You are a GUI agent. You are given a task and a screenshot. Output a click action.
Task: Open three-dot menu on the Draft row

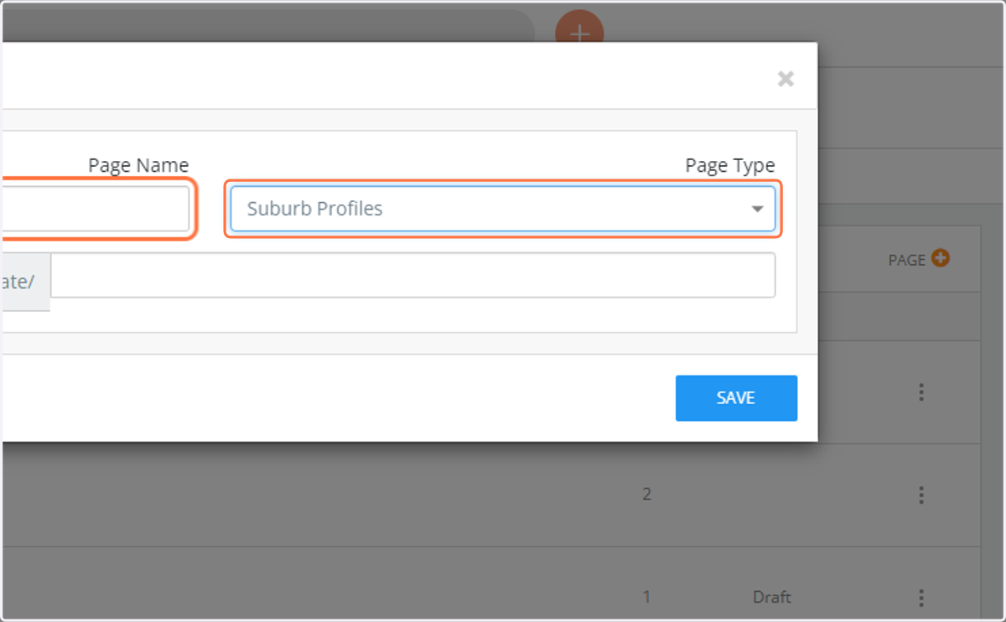coord(921,598)
